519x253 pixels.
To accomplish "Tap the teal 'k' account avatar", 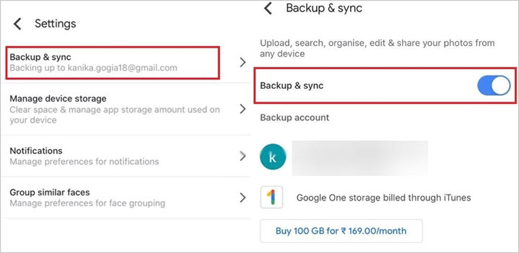I will coord(273,158).
